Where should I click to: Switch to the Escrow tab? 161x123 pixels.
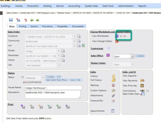pos(34,26)
